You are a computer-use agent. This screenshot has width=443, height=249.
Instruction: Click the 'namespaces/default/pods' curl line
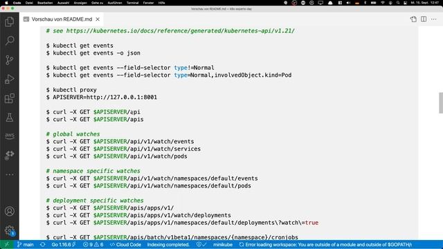(149, 186)
